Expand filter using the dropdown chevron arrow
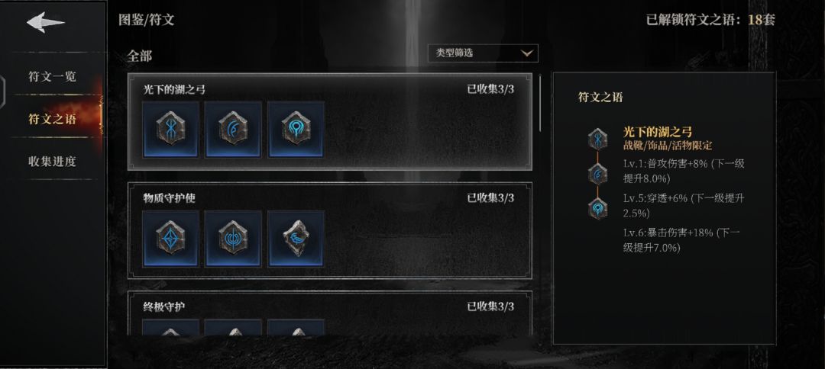Viewport: 825px width, 369px height. tap(526, 53)
